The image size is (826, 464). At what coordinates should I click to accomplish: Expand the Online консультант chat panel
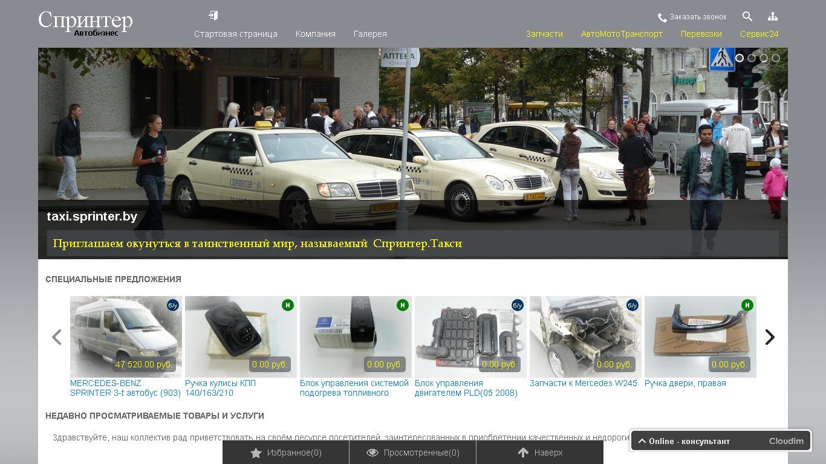(x=721, y=441)
